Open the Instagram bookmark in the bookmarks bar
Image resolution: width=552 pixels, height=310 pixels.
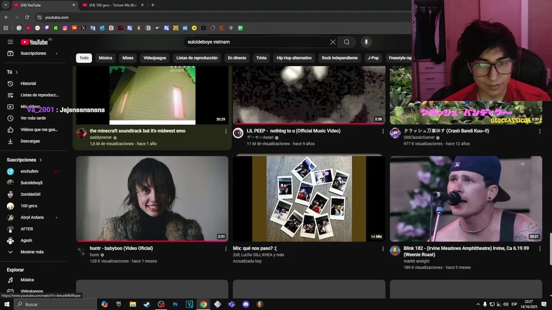pos(65,28)
